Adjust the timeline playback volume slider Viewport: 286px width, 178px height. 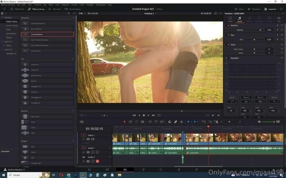click(x=268, y=122)
